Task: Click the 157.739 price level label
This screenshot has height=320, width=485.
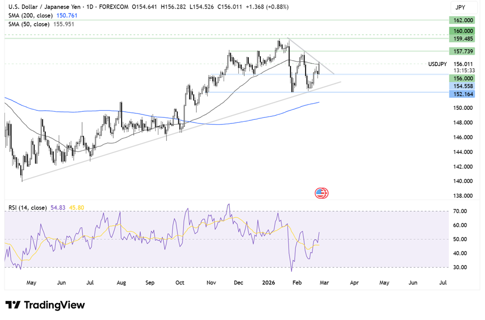Action: coord(462,51)
